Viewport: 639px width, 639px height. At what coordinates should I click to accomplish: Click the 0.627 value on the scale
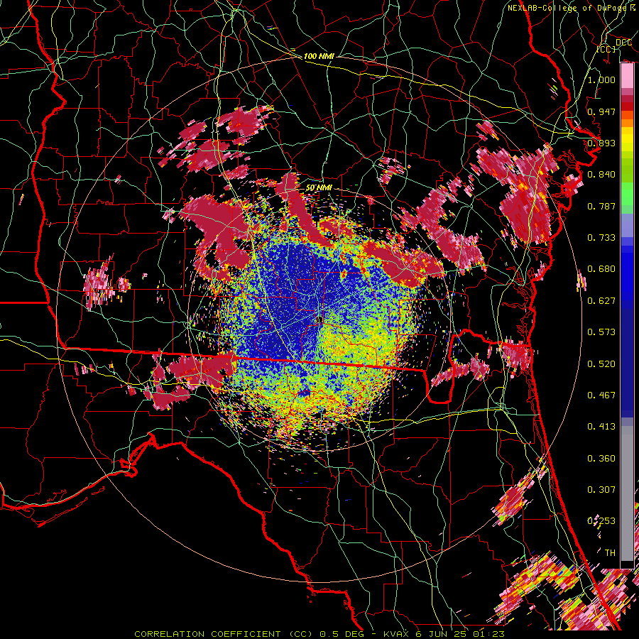[x=601, y=301]
